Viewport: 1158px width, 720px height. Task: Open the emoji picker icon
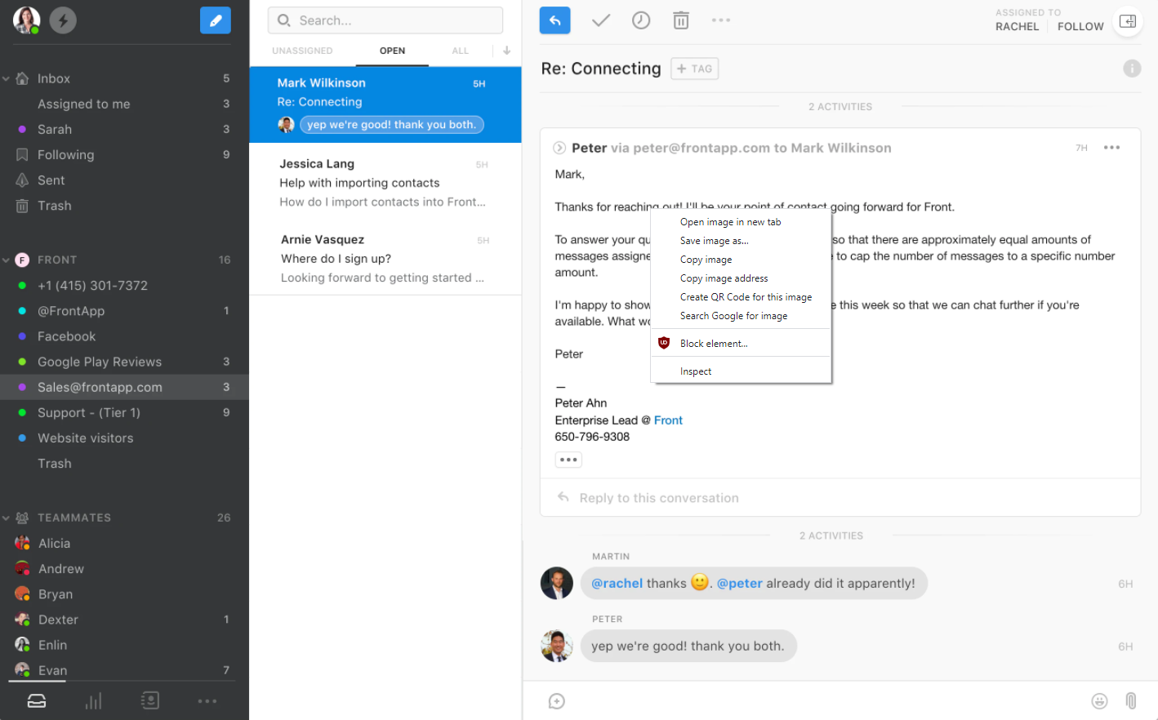tap(1099, 700)
